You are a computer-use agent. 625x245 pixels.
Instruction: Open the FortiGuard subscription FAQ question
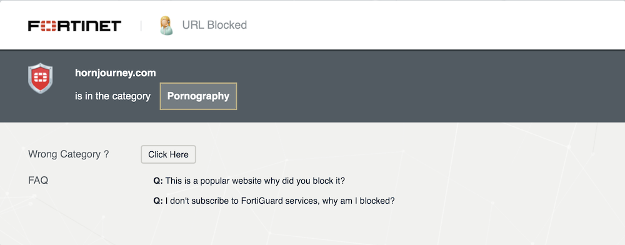click(x=274, y=201)
